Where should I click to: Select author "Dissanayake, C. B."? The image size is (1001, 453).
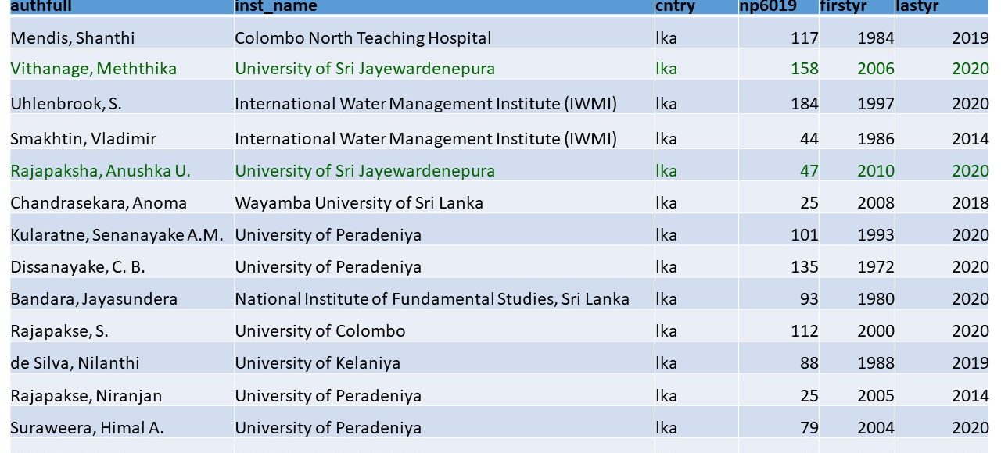[78, 267]
